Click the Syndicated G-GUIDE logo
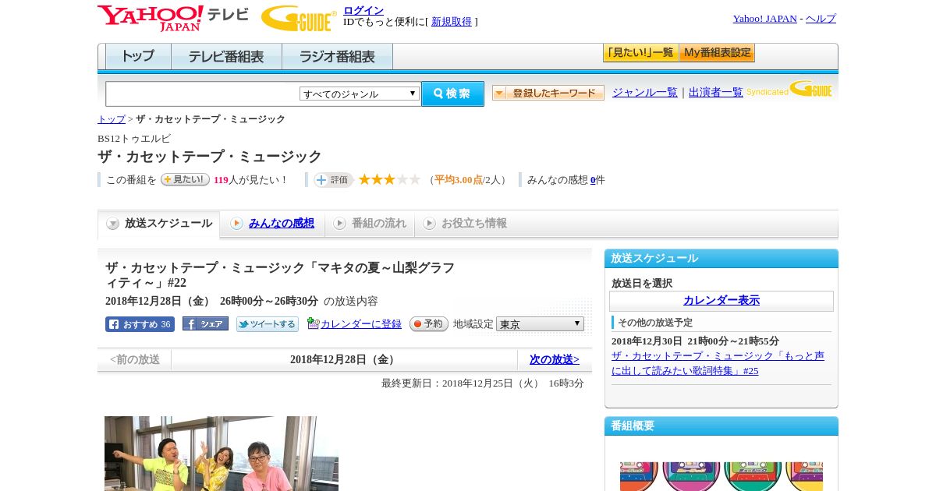This screenshot has width=936, height=491. (789, 89)
